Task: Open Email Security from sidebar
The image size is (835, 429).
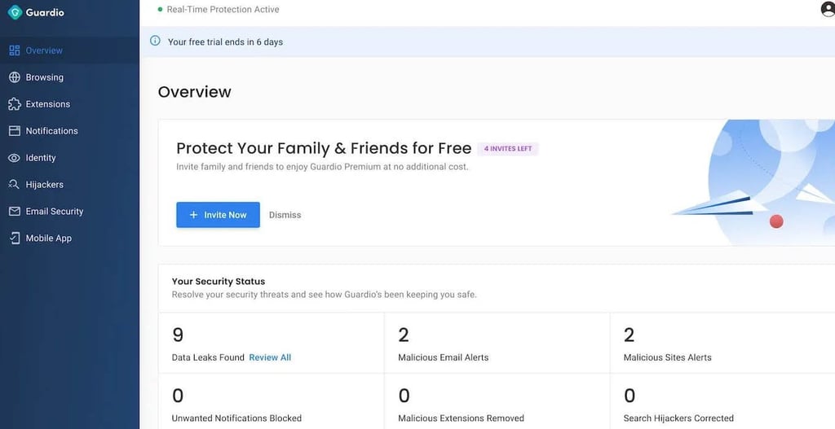Action: pyautogui.click(x=70, y=212)
